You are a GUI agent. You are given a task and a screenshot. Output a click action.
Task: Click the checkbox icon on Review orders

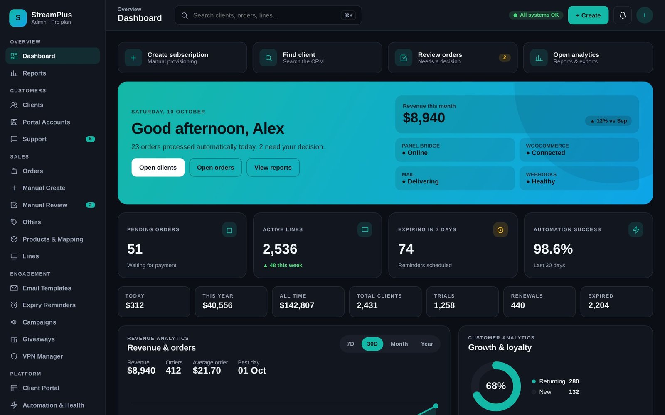coord(404,58)
